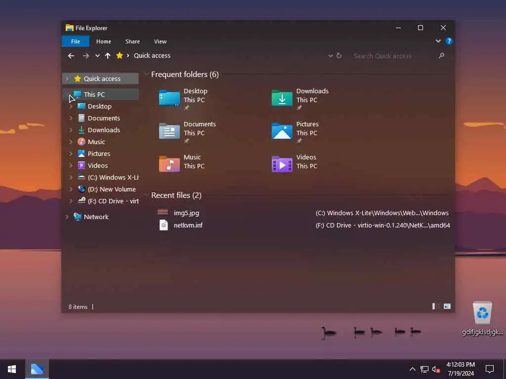The width and height of the screenshot is (506, 379).
Task: Open the Music folder in Frequent folders
Action: click(182, 163)
